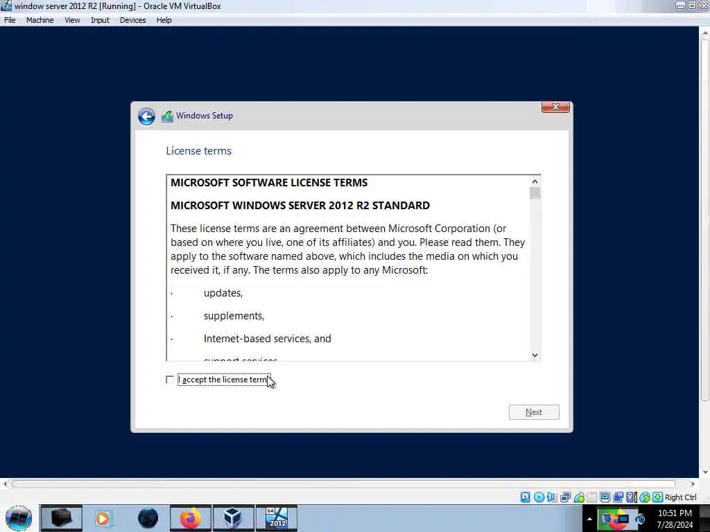Click the CPU virtualization 'V' indicator
Screen dimensions: 710x532
click(x=631, y=497)
